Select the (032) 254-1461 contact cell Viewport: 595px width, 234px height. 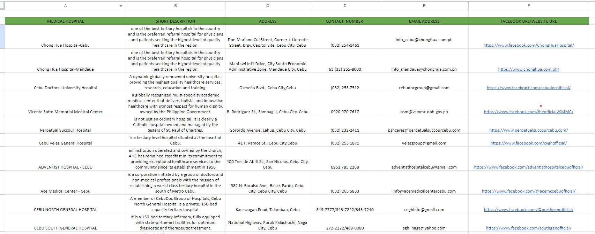(345, 37)
